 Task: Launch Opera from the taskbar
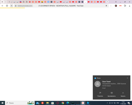point(58,103)
